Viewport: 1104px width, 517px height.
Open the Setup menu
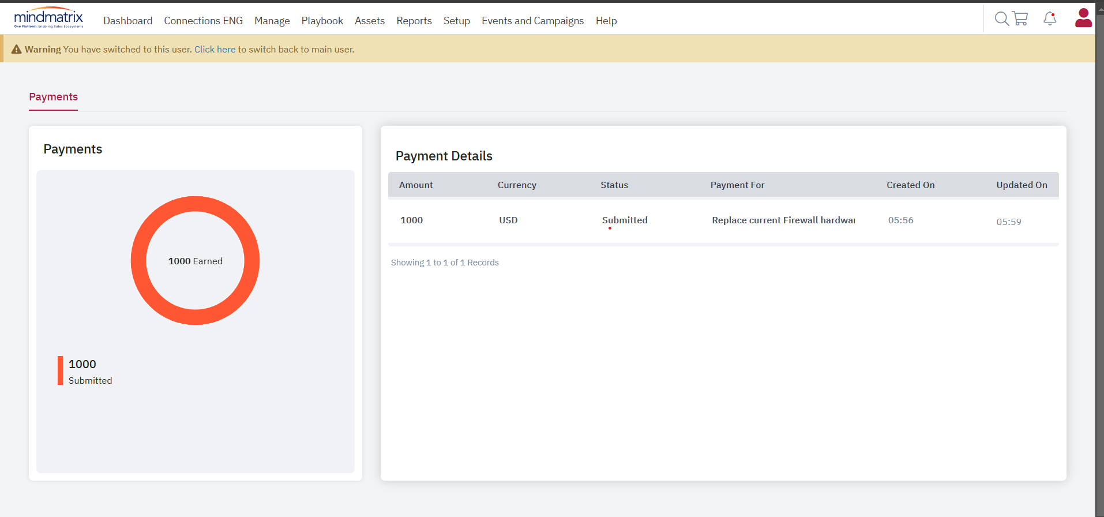pos(456,21)
